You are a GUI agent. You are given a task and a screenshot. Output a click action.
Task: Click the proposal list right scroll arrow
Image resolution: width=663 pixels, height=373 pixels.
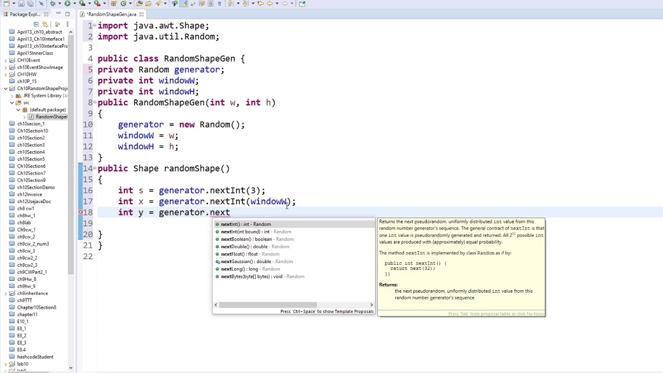click(371, 305)
